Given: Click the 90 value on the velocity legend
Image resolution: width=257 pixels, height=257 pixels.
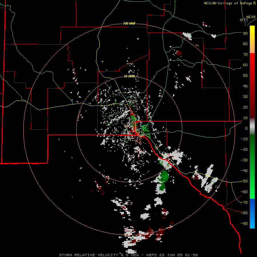Looking at the screenshot, I should click(245, 33).
